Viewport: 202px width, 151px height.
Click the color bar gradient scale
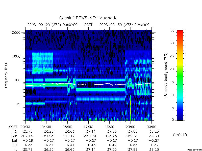click(180, 75)
